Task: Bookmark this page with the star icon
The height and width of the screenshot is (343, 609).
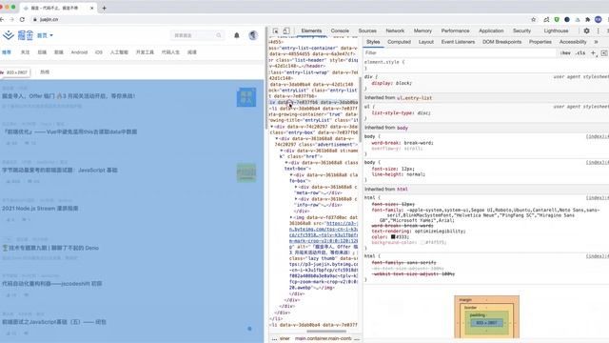Action: (533, 19)
